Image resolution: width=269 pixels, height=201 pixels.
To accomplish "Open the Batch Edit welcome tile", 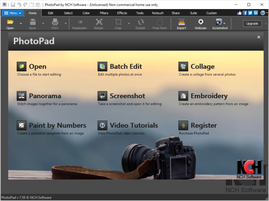I will click(x=120, y=69).
